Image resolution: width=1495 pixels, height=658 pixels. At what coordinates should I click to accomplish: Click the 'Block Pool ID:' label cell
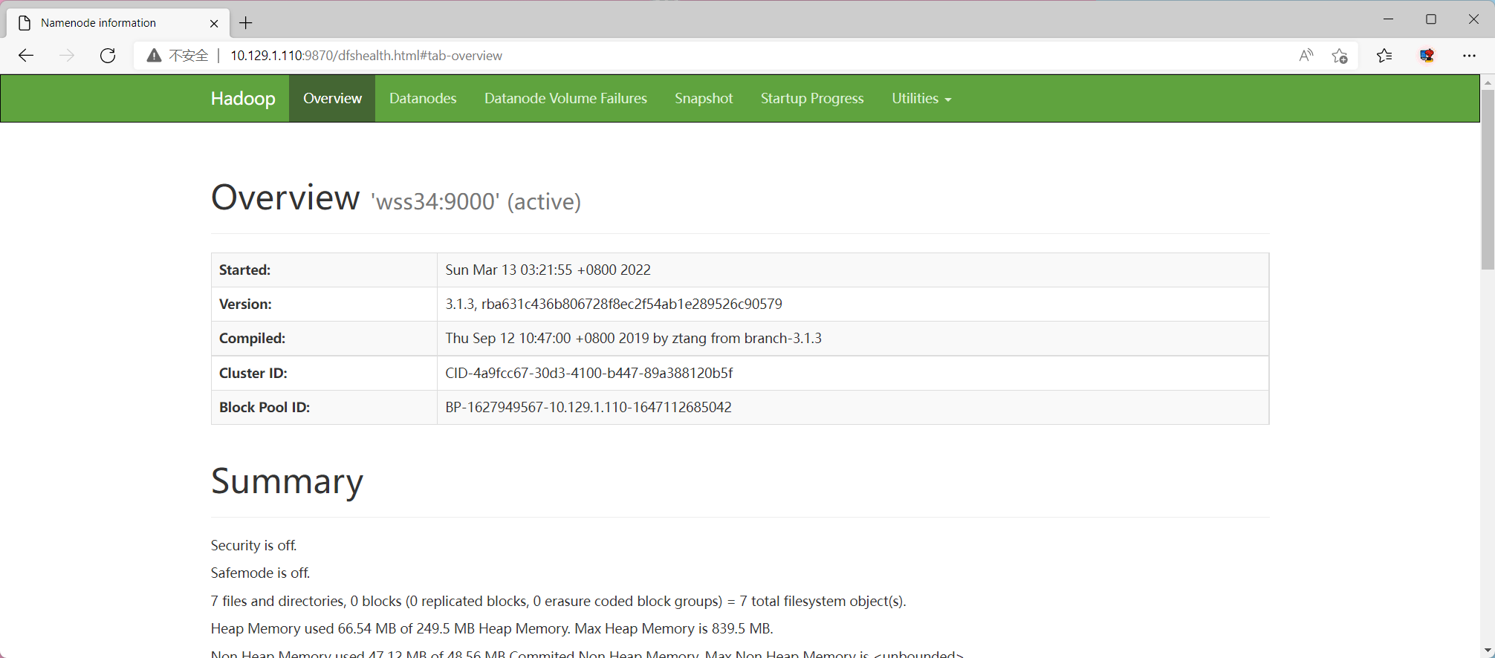[x=324, y=407]
